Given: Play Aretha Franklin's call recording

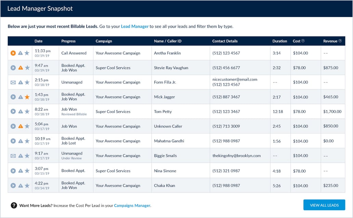Looking at the screenshot, I should click(13, 53).
